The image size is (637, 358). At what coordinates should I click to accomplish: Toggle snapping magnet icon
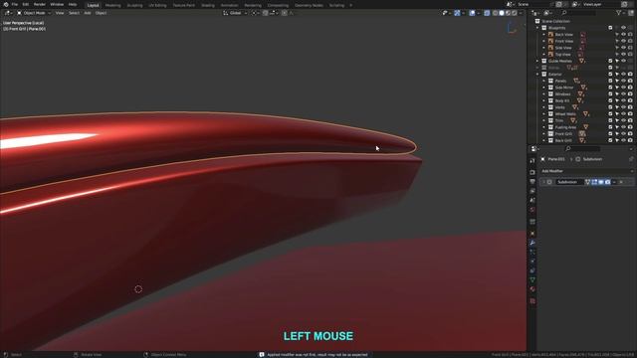[x=266, y=13]
